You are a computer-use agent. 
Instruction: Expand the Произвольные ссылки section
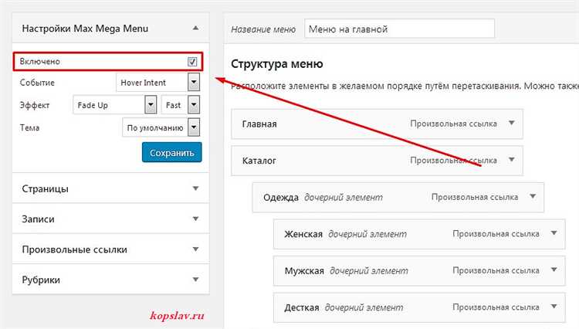(x=196, y=249)
